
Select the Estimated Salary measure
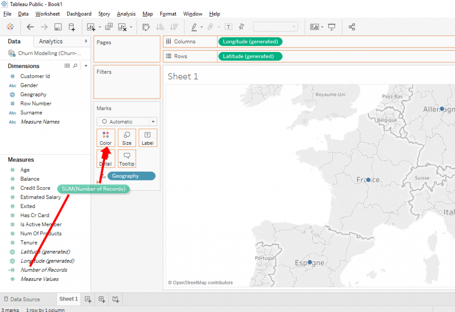pyautogui.click(x=40, y=197)
